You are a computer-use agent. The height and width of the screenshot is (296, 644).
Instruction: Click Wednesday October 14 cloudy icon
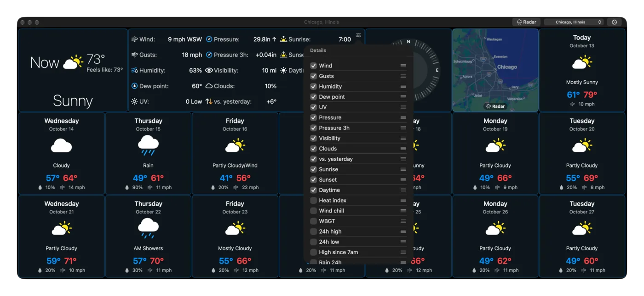point(61,146)
